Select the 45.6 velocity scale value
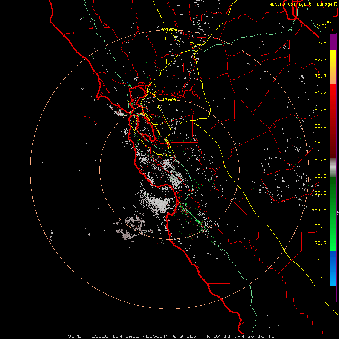The width and height of the screenshot is (339, 339). [x=321, y=109]
